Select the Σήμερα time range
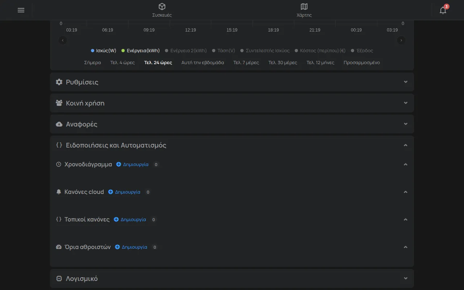 92,62
